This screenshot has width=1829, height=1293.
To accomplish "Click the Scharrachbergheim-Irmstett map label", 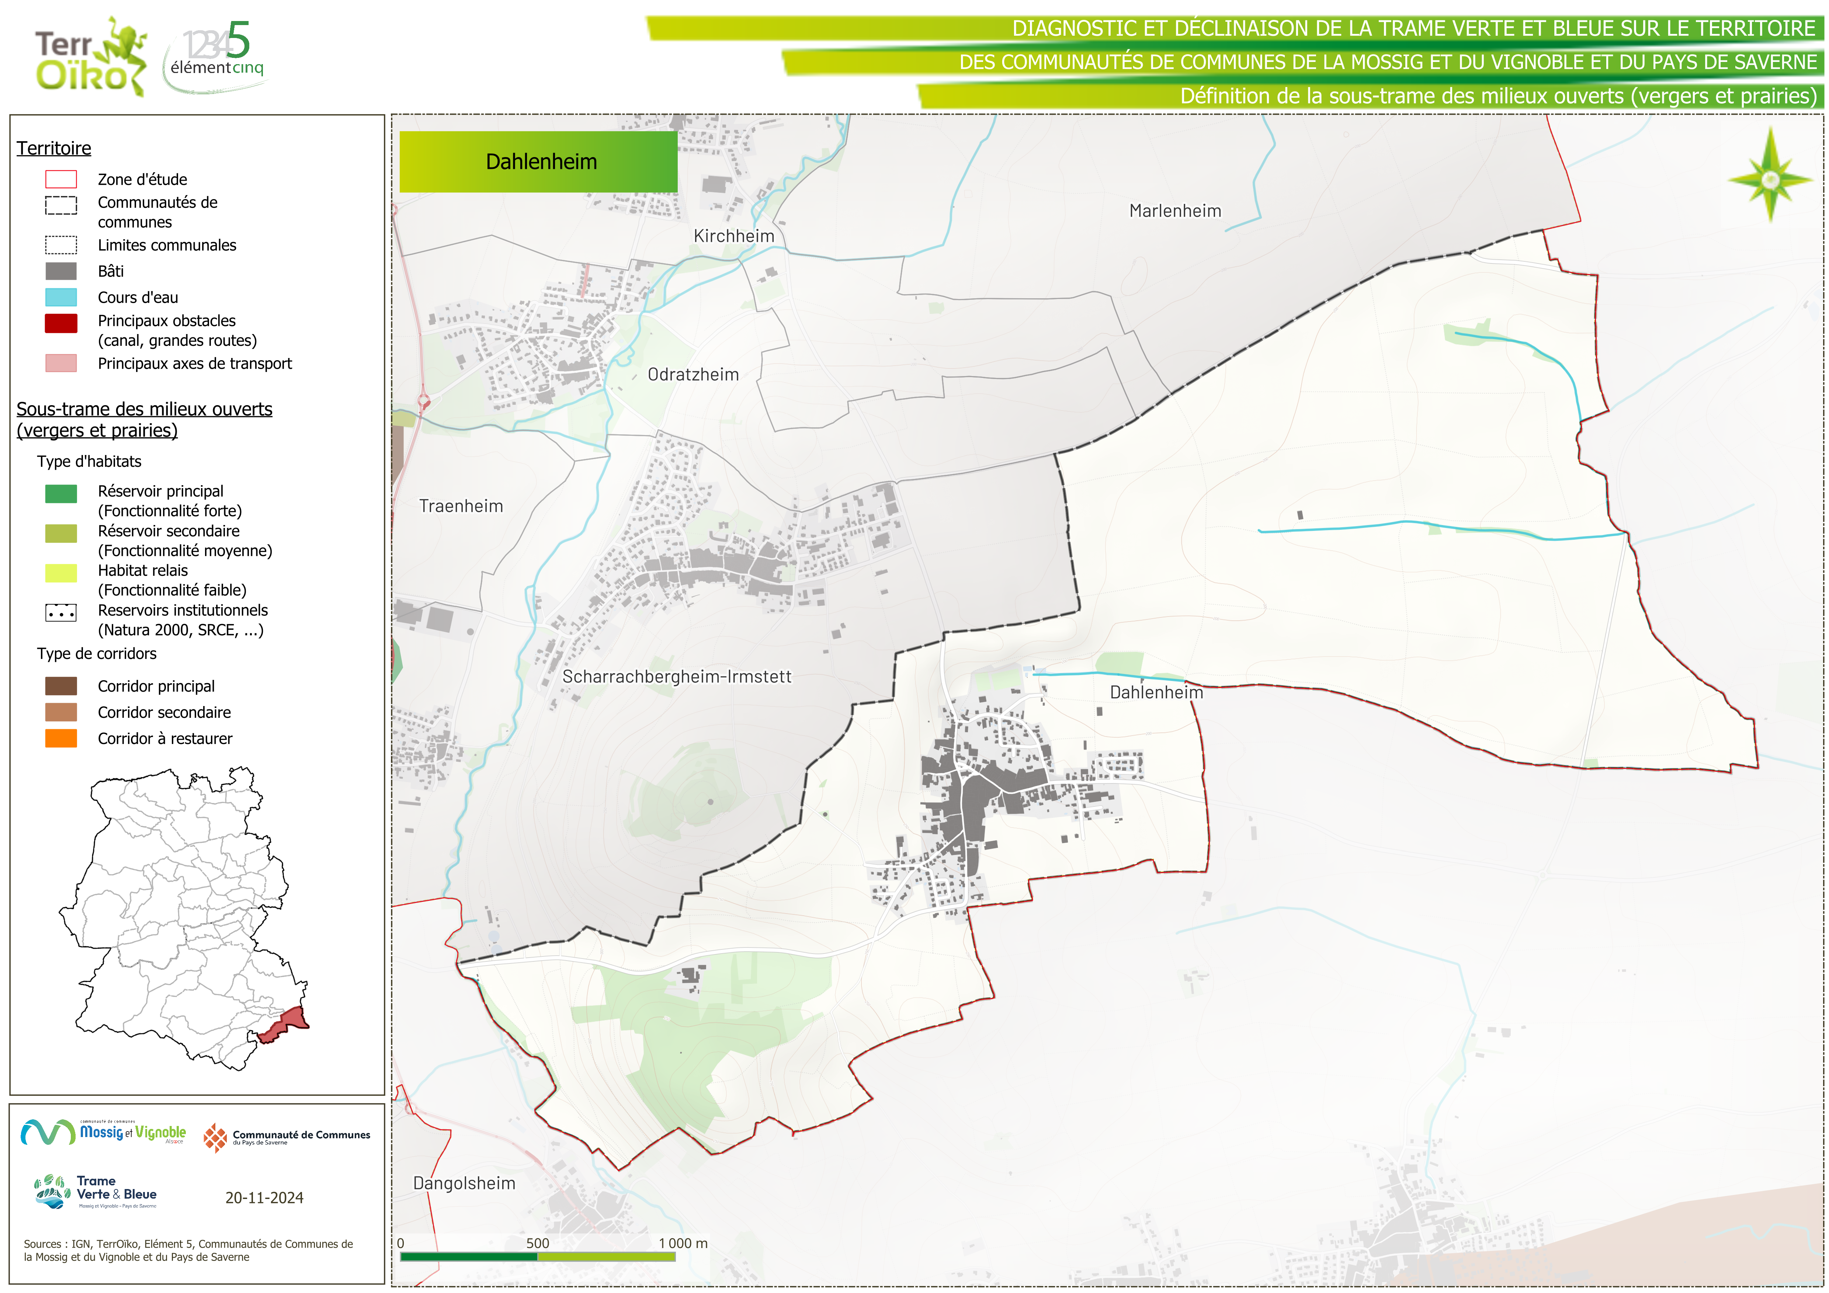I will [x=676, y=677].
